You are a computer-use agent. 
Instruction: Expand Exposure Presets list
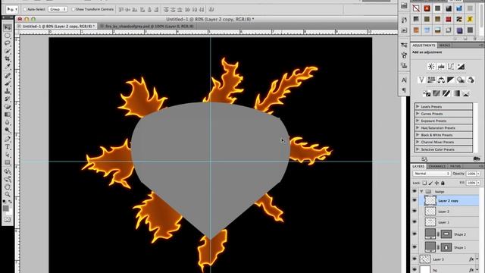pyautogui.click(x=418, y=121)
